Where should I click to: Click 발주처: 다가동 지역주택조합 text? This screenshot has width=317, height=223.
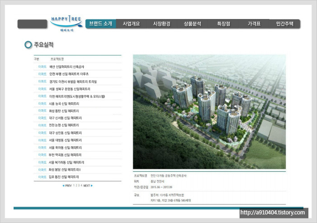pos(167,195)
